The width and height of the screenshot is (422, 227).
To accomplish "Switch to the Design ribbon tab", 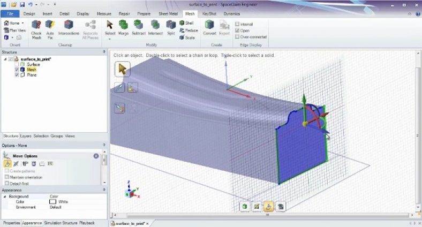I will [29, 14].
